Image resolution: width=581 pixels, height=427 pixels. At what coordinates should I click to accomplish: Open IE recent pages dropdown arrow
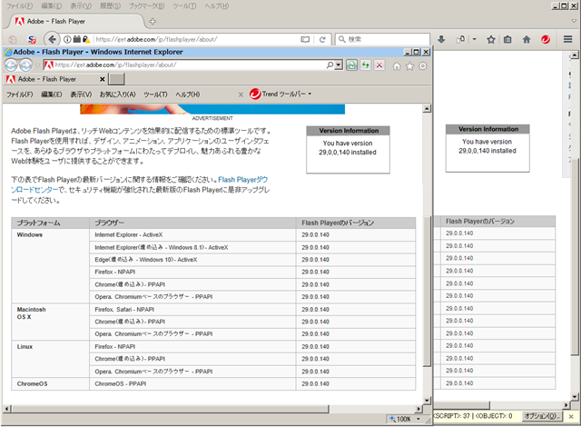coord(37,65)
